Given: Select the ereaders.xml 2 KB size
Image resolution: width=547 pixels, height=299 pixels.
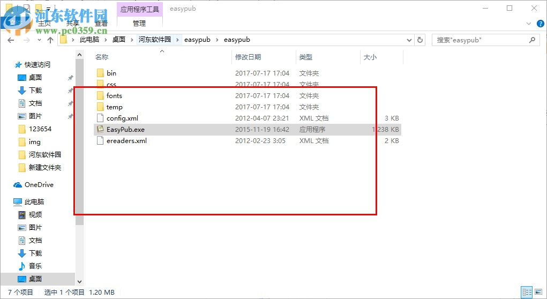Looking at the screenshot, I should pyautogui.click(x=392, y=140).
